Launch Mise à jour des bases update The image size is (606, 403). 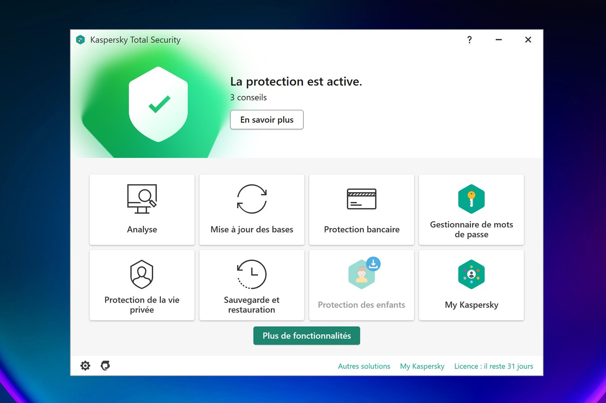(252, 210)
